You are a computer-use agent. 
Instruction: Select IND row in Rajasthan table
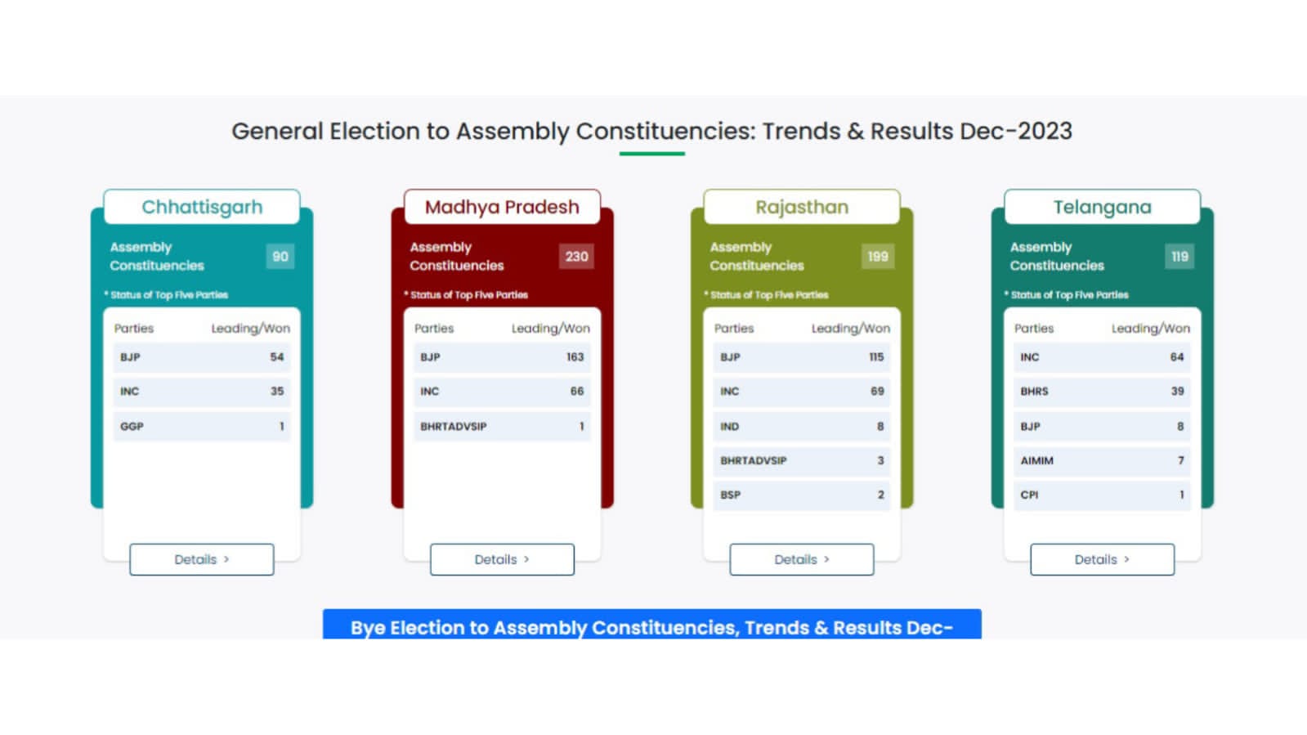tap(802, 426)
